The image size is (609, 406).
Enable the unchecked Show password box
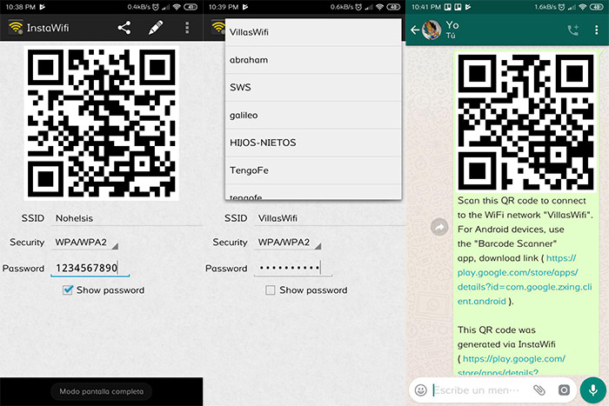(x=271, y=290)
